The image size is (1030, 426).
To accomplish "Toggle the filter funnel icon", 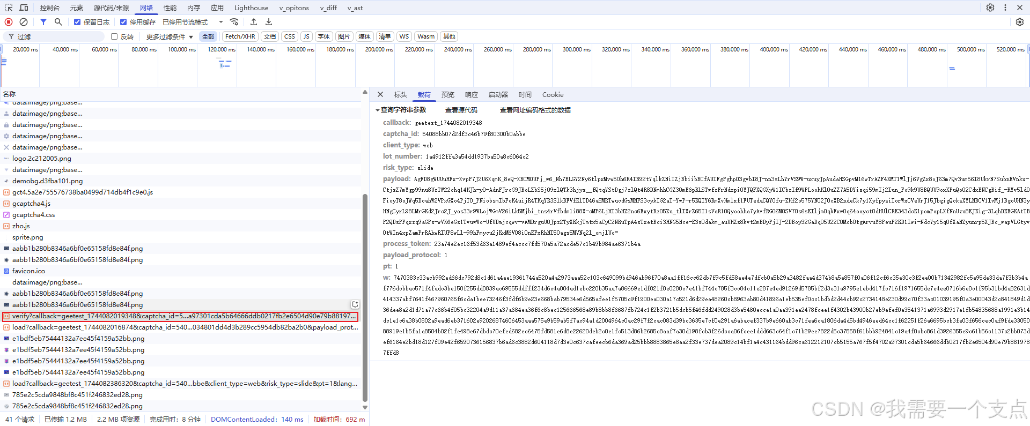I will 43,22.
